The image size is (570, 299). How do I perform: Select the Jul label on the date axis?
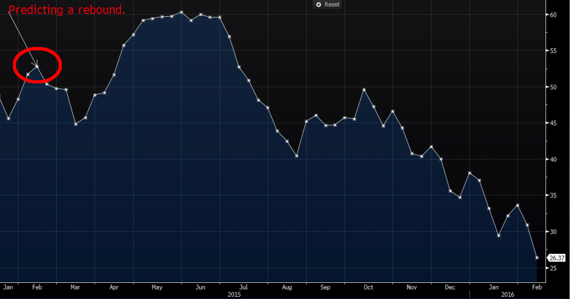(244, 287)
